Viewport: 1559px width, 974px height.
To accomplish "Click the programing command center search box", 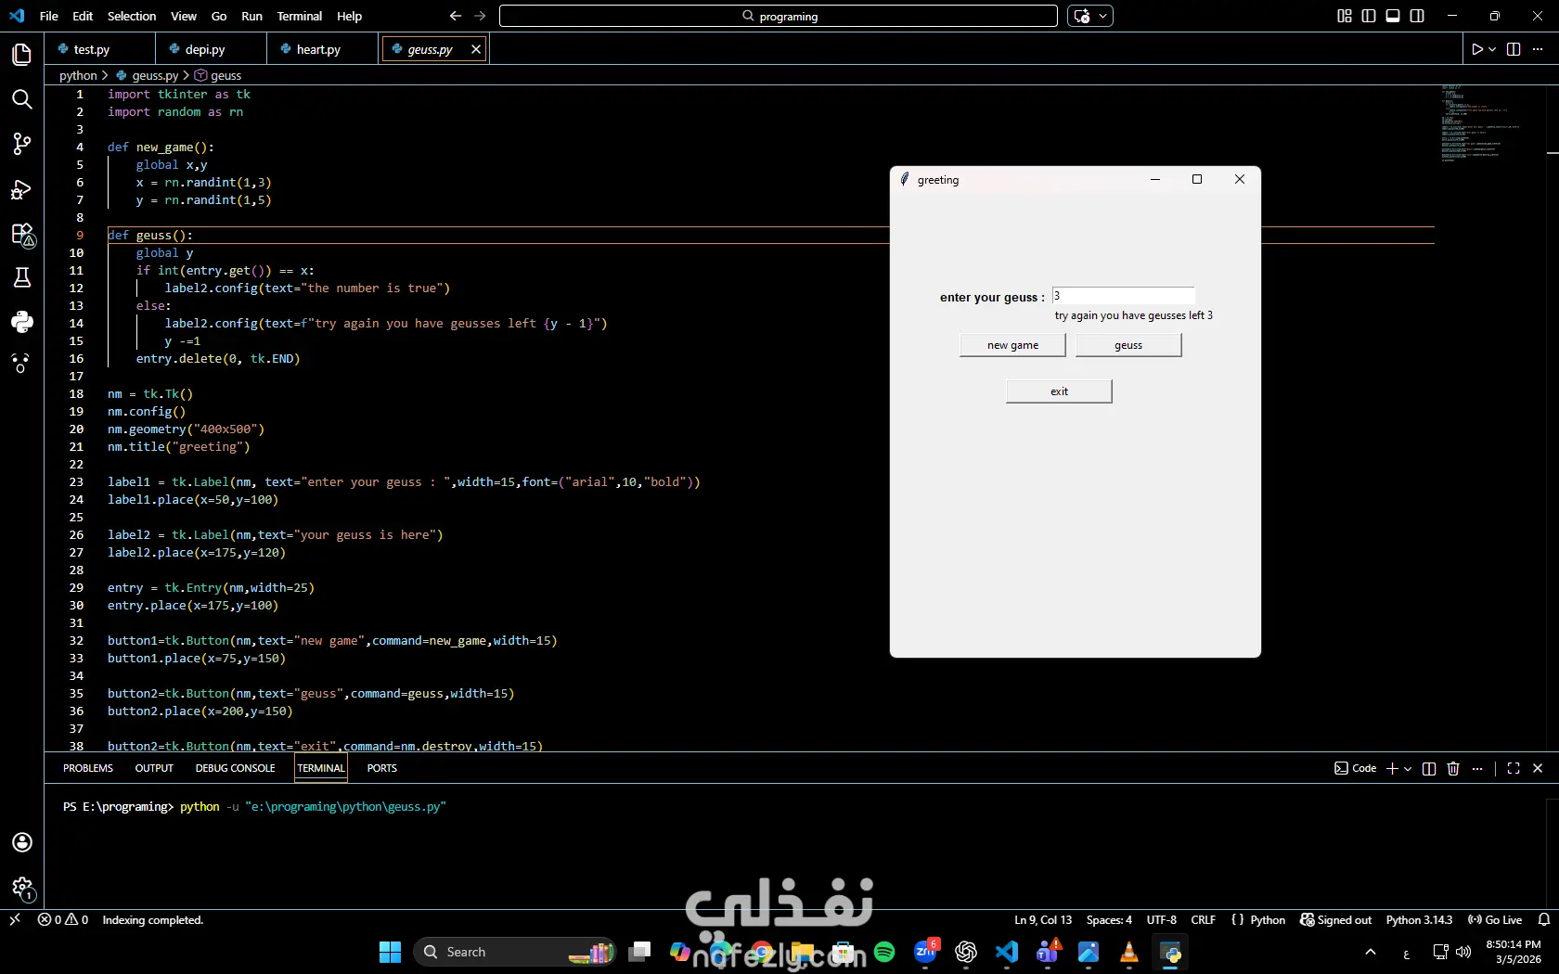I will point(778,16).
